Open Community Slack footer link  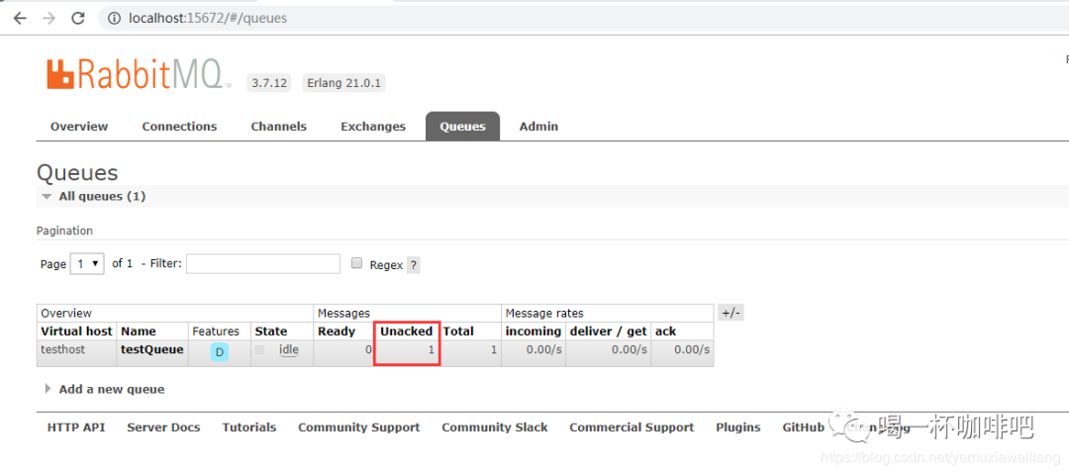click(494, 427)
